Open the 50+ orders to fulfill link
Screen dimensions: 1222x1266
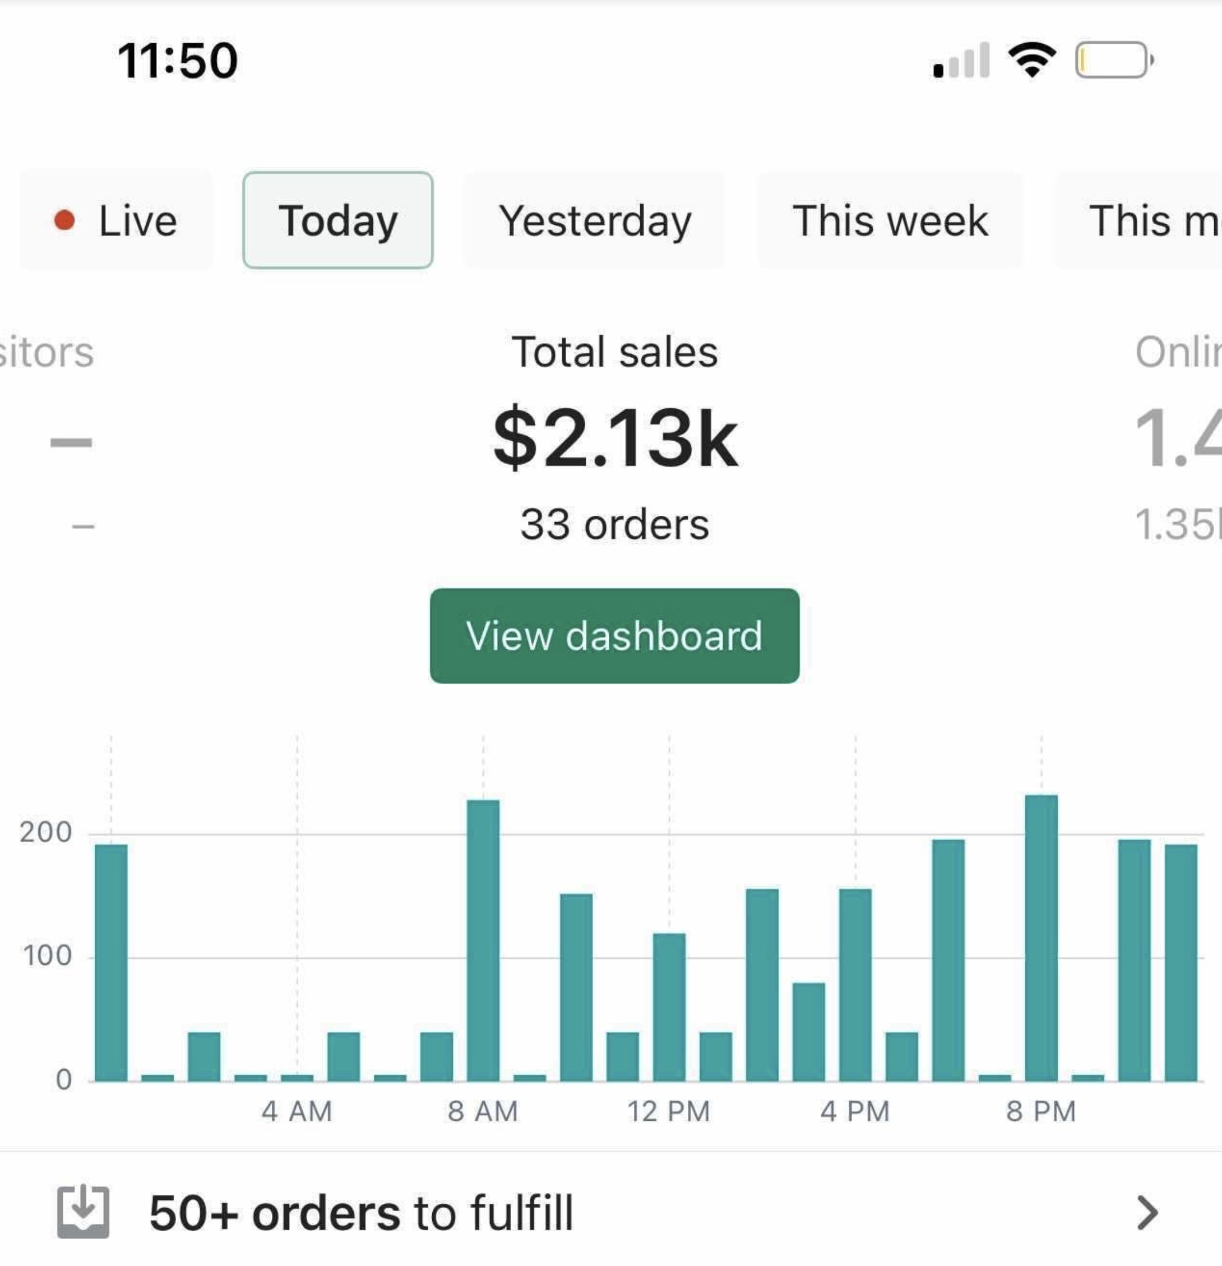click(x=360, y=1212)
